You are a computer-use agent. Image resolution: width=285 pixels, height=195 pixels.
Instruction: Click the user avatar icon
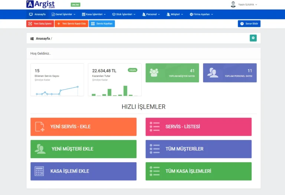(x=233, y=4)
